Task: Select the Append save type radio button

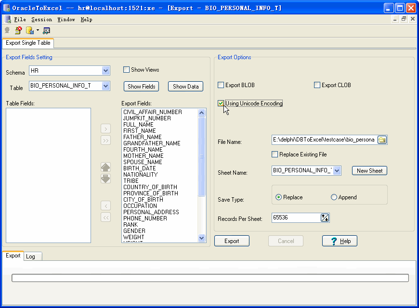Action: 334,197
